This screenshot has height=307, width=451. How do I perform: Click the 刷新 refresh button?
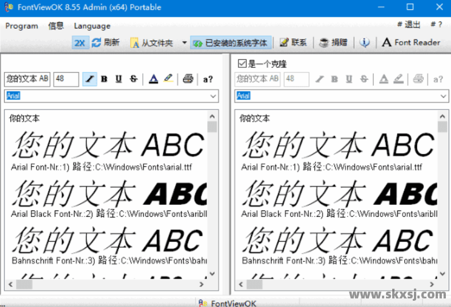(x=106, y=43)
